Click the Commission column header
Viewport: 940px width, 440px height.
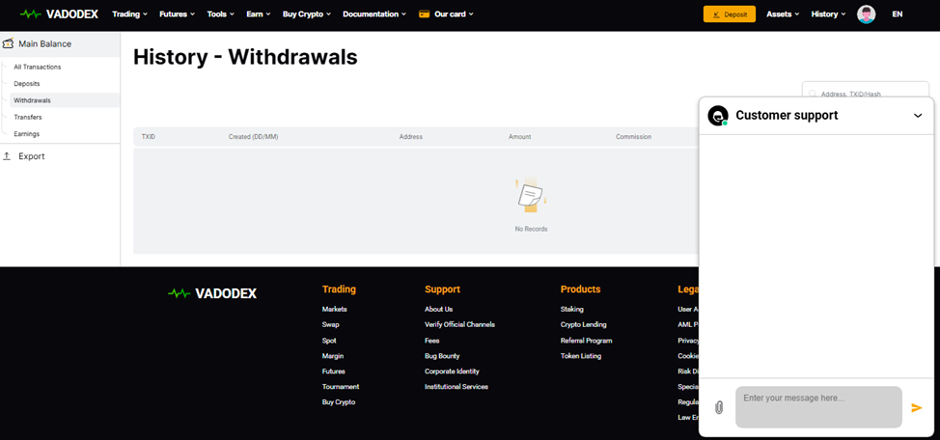coord(633,137)
